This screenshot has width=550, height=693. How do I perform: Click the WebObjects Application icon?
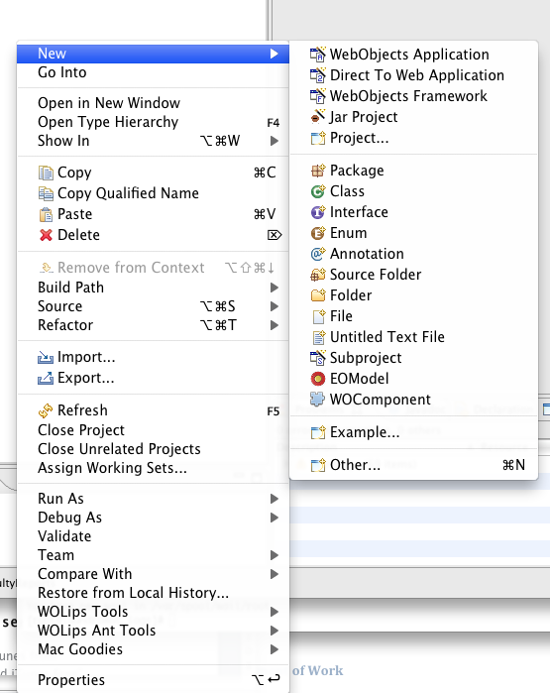(x=318, y=55)
